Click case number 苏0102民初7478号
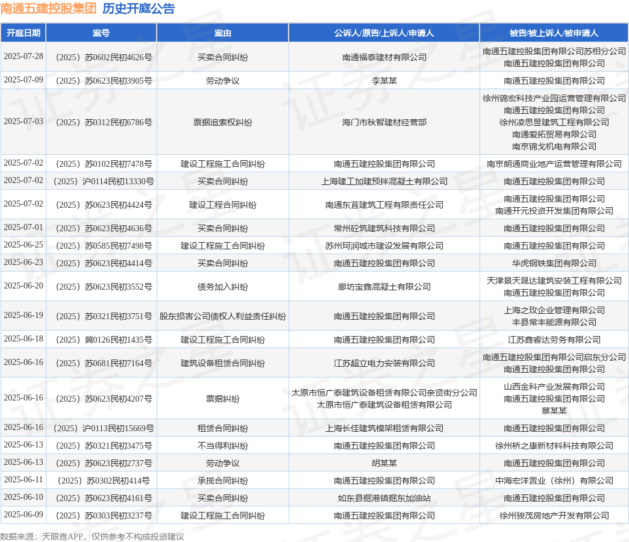Image resolution: width=629 pixels, height=542 pixels. [104, 164]
